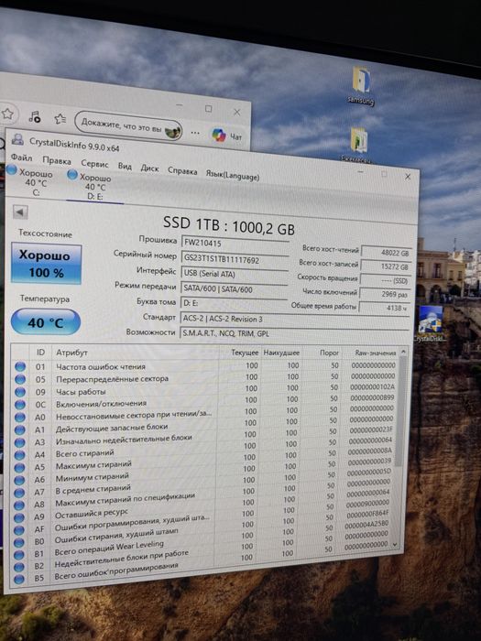Click the up arrow of the attribute list scrollbar

pyautogui.click(x=403, y=352)
